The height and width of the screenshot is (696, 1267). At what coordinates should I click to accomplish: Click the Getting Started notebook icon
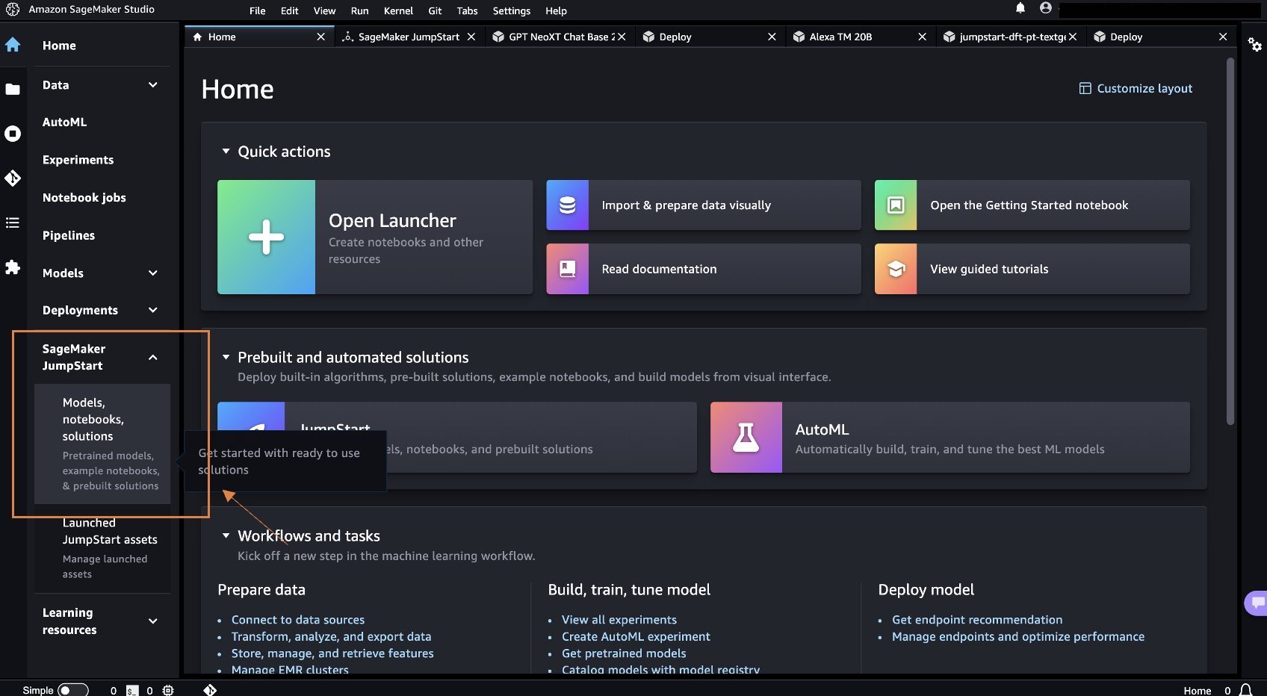click(x=896, y=205)
